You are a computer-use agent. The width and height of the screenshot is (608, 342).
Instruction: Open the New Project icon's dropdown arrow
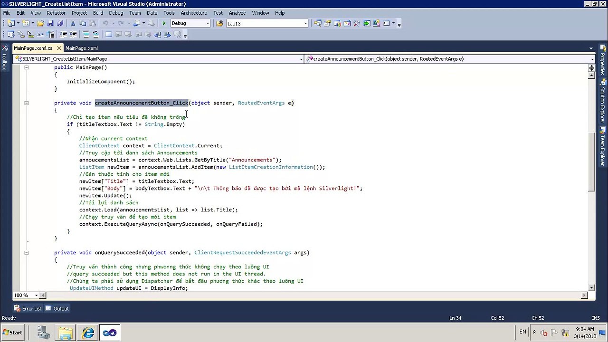18,23
